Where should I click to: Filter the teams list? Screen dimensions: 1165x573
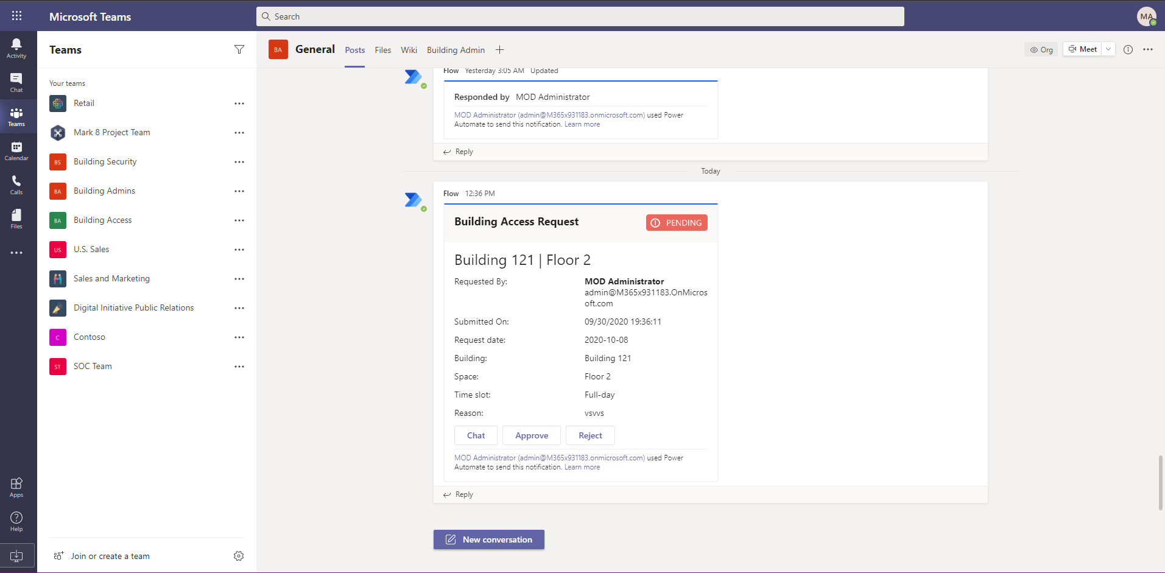point(239,49)
